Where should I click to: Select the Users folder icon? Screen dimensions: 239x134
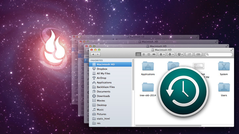click(x=224, y=87)
